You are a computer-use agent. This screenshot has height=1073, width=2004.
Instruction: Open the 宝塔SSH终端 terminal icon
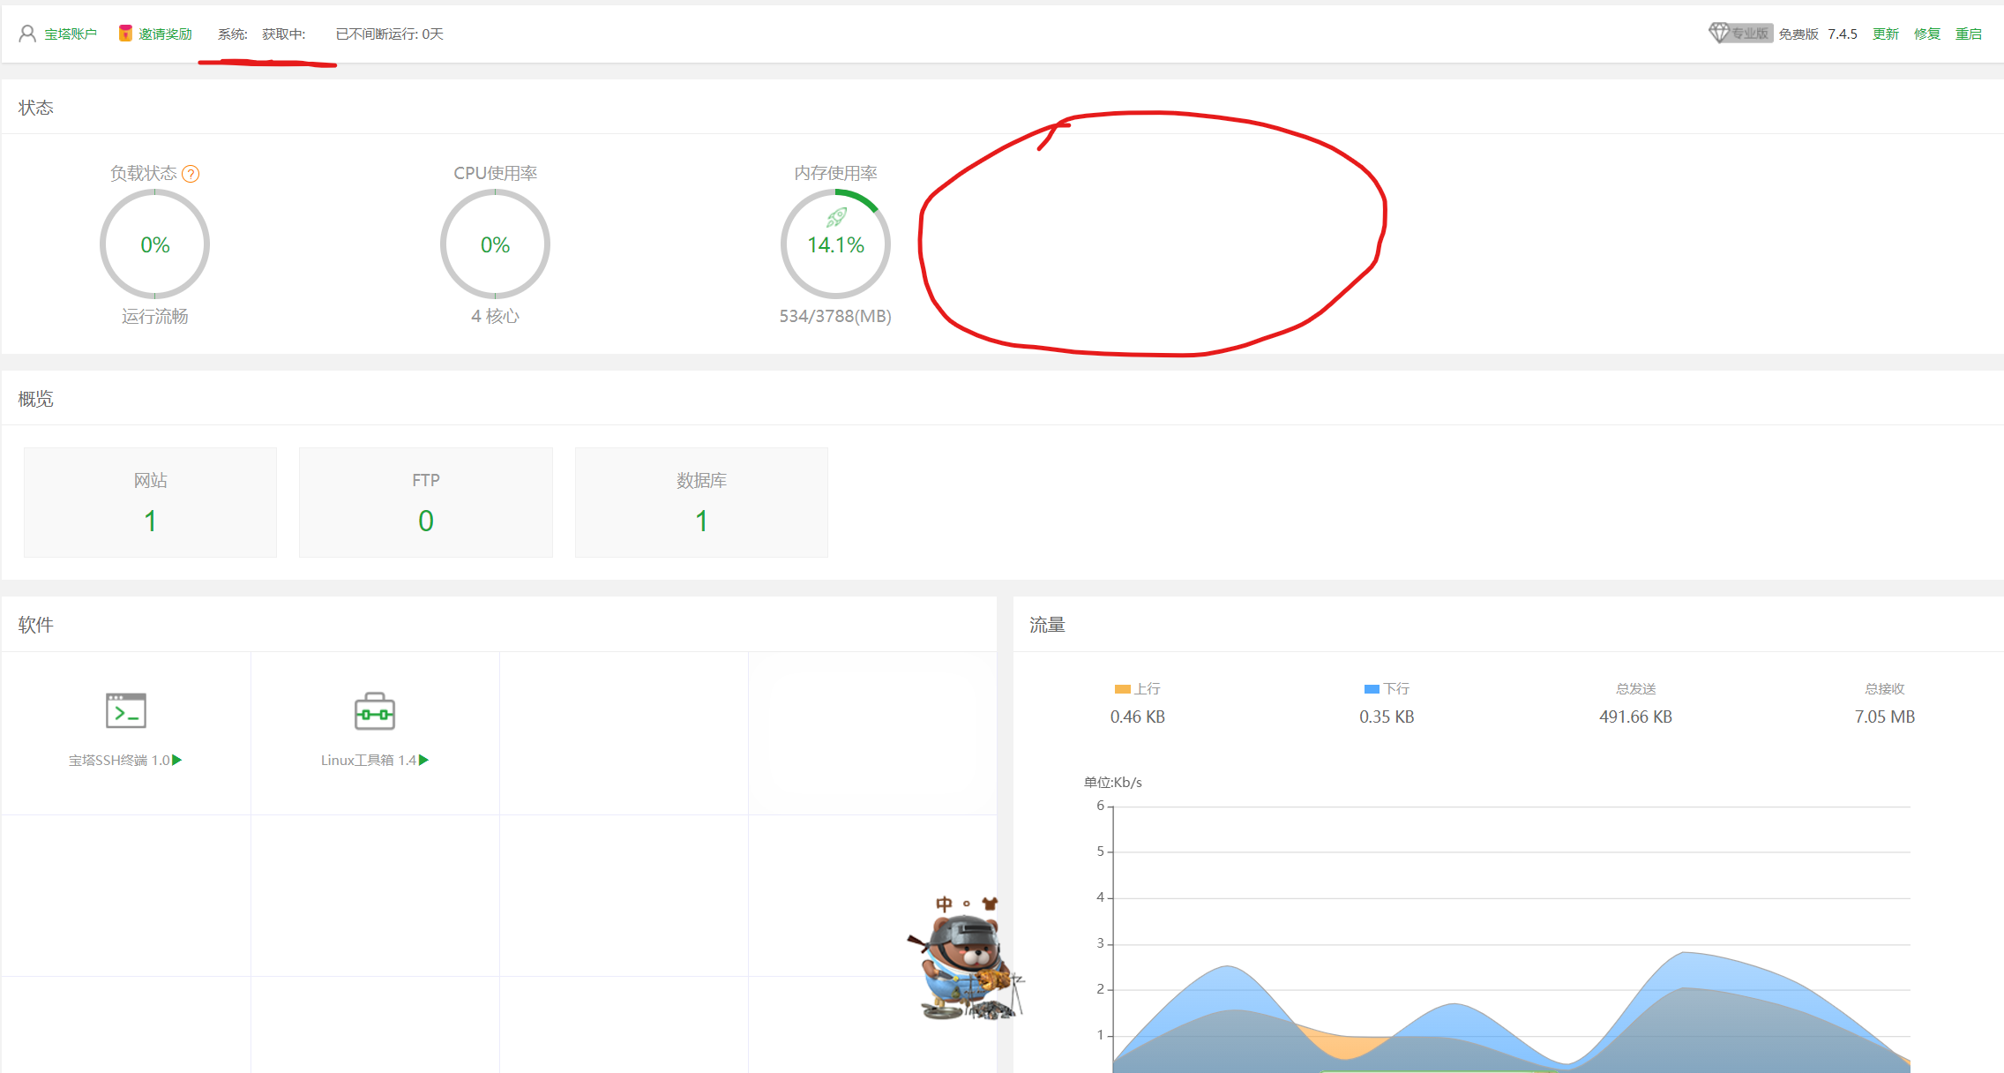click(125, 710)
